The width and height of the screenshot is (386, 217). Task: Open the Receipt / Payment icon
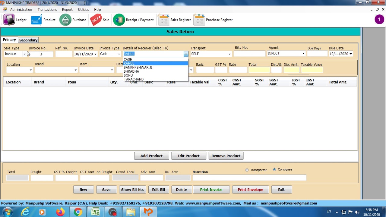(119, 20)
